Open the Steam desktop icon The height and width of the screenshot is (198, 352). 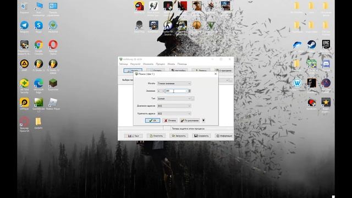coord(312,45)
